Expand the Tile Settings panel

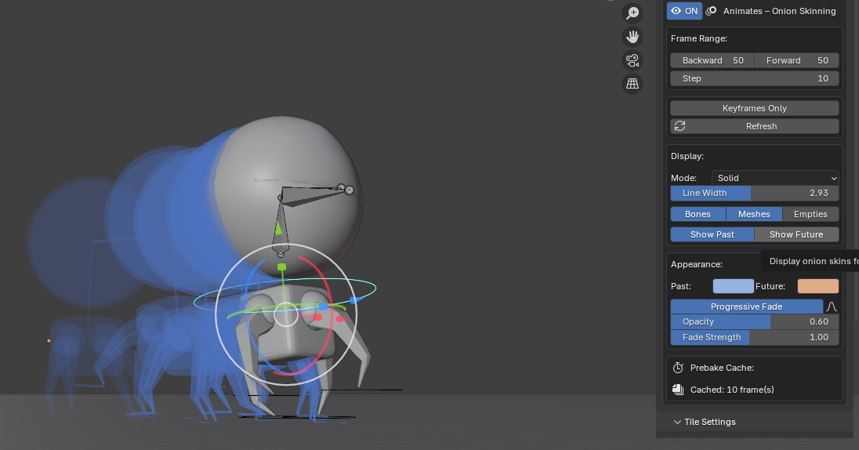click(x=709, y=422)
